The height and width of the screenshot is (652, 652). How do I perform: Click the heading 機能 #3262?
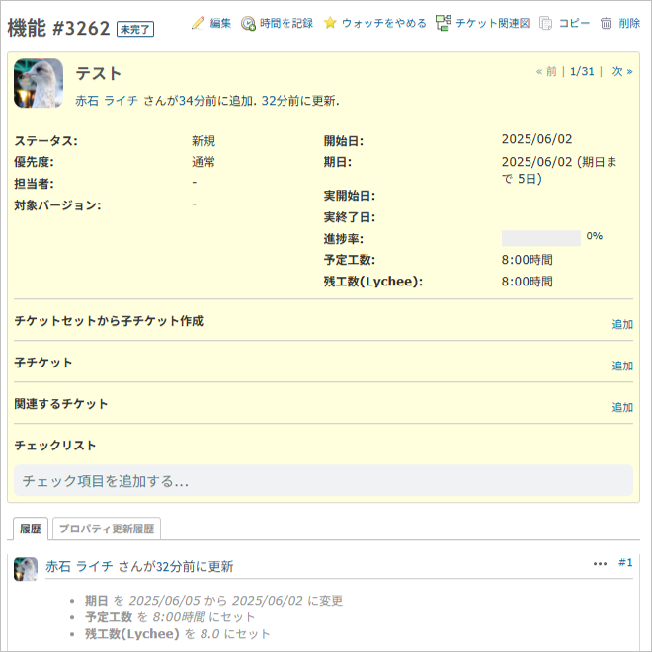tap(58, 29)
